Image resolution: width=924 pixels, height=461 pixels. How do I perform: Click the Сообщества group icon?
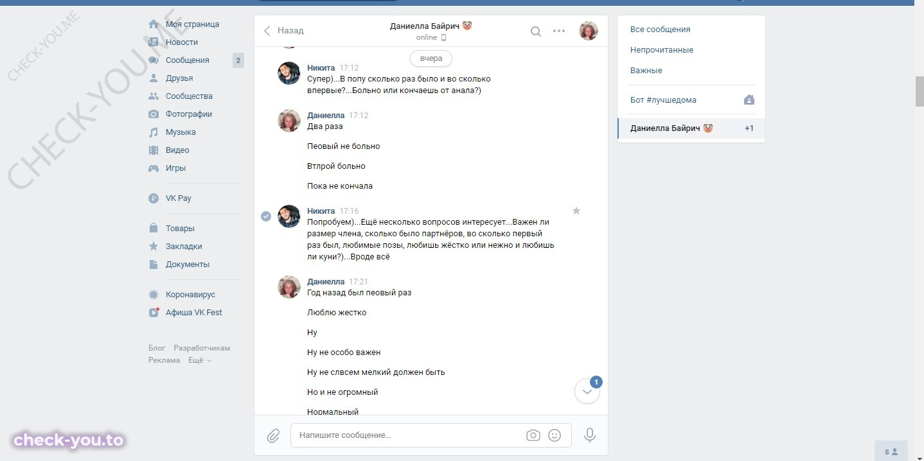[154, 96]
